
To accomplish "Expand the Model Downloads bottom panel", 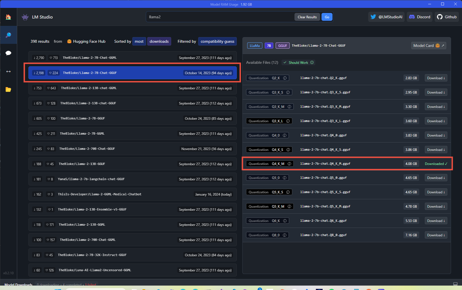I will click(455, 284).
